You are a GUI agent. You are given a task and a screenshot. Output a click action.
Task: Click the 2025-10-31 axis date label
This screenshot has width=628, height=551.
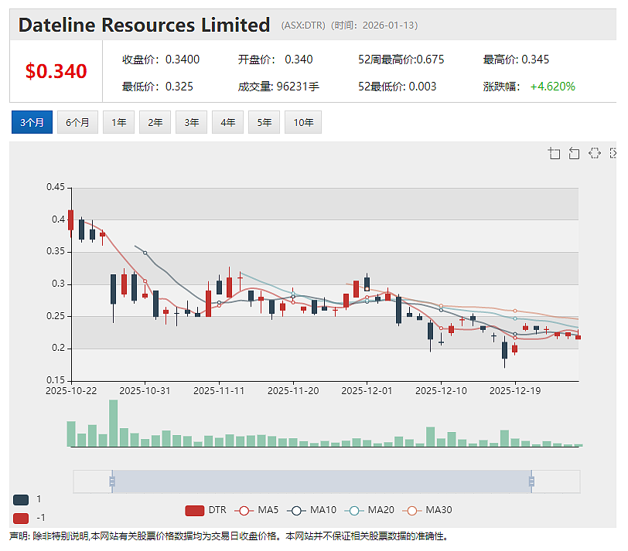pyautogui.click(x=145, y=390)
